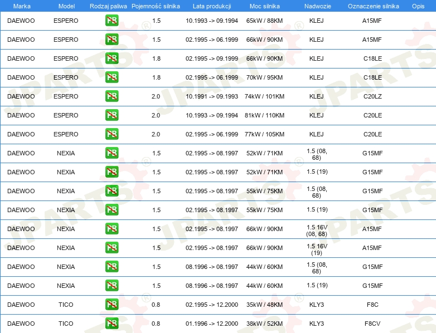436x333 pixels.
Task: Click fuel icon in Espero 70kW C18LE row
Action: (x=112, y=77)
